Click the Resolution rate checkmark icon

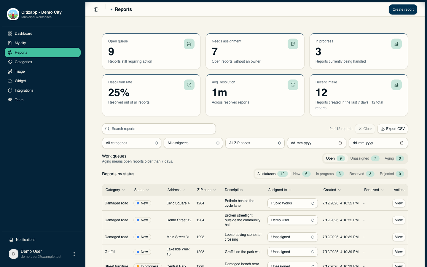(189, 85)
